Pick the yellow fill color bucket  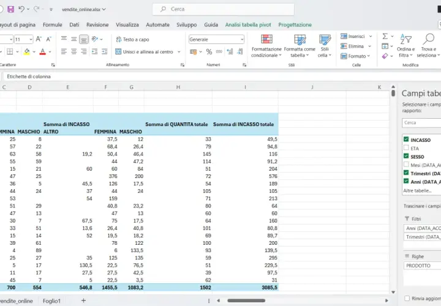point(27,51)
